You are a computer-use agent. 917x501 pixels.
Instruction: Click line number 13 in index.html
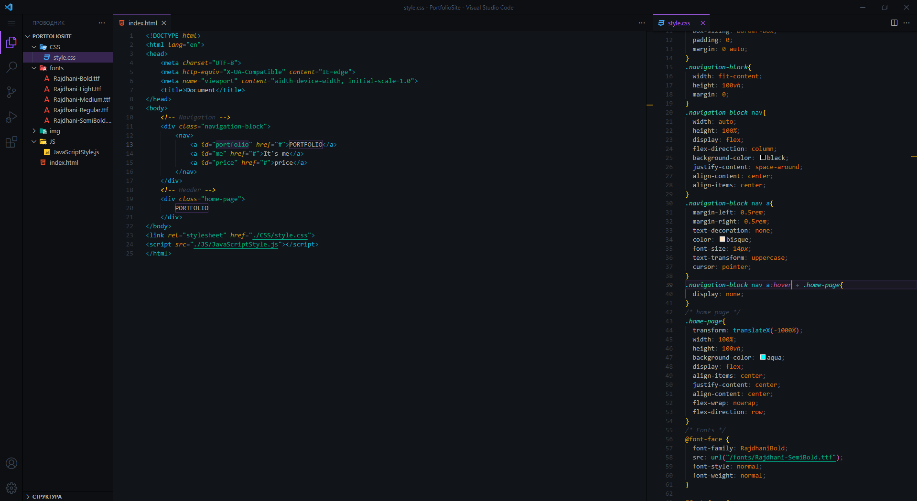click(129, 145)
